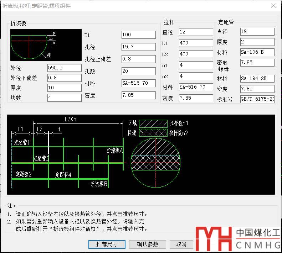Edit the 定距管 材料 field SA-106 B

pos(257,52)
